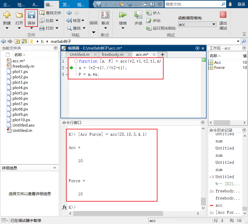This screenshot has width=248, height=224.
Task: Select freebody.m in the Current Folder list
Action: pos(23,66)
